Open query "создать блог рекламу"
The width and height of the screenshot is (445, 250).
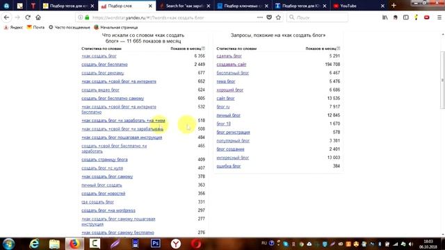pyautogui.click(x=103, y=73)
